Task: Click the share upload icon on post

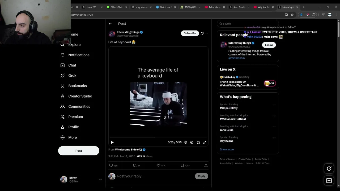Action: (206, 166)
